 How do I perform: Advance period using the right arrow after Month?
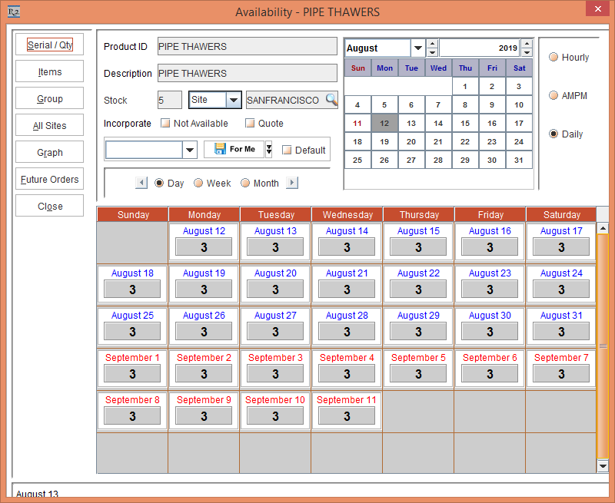(291, 183)
